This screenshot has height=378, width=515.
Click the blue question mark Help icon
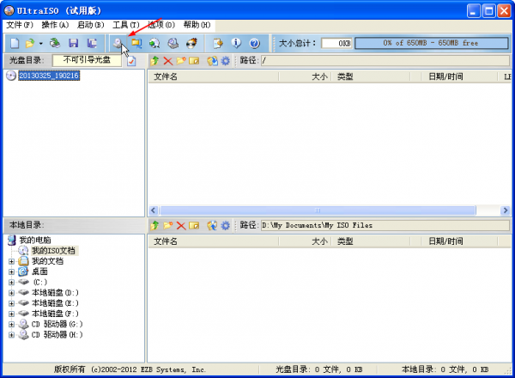tap(254, 42)
